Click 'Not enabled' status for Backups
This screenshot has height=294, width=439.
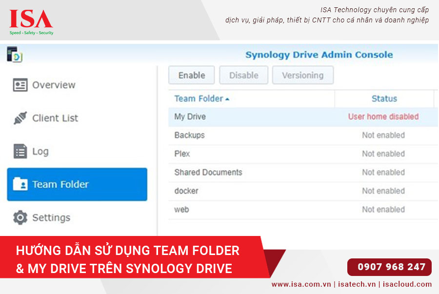383,135
